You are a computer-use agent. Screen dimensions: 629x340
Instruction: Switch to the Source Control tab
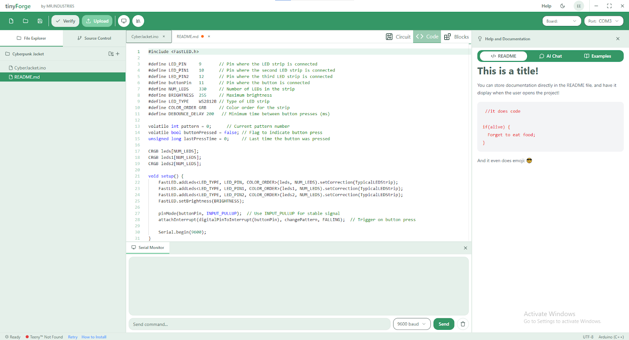click(94, 38)
